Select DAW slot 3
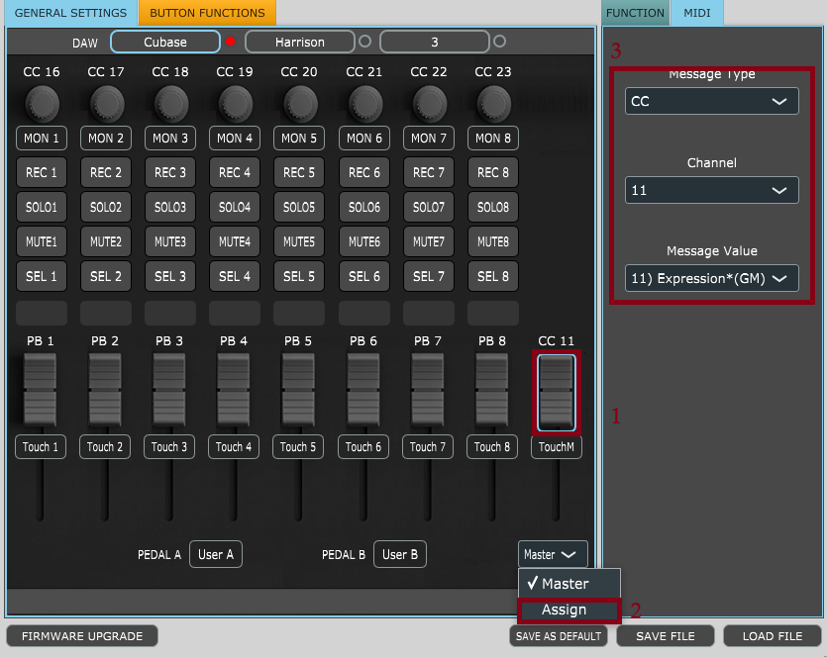Image resolution: width=827 pixels, height=657 pixels. pyautogui.click(x=434, y=42)
